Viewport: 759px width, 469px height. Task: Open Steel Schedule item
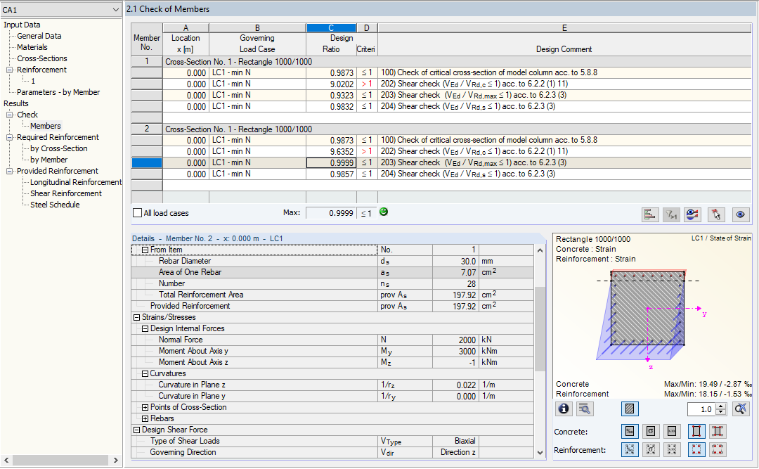(x=55, y=205)
